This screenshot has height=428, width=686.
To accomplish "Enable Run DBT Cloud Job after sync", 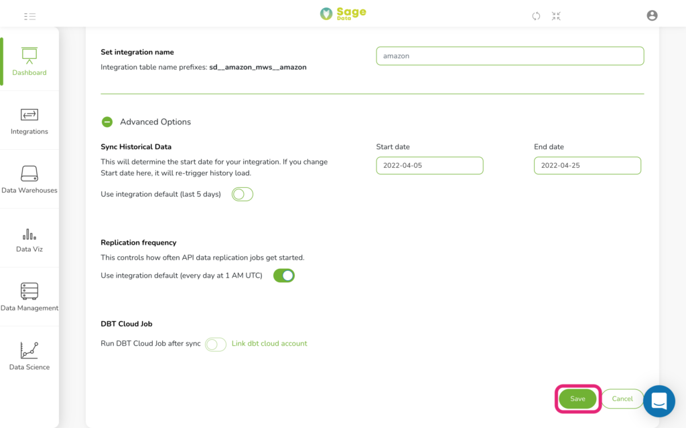I will point(216,344).
